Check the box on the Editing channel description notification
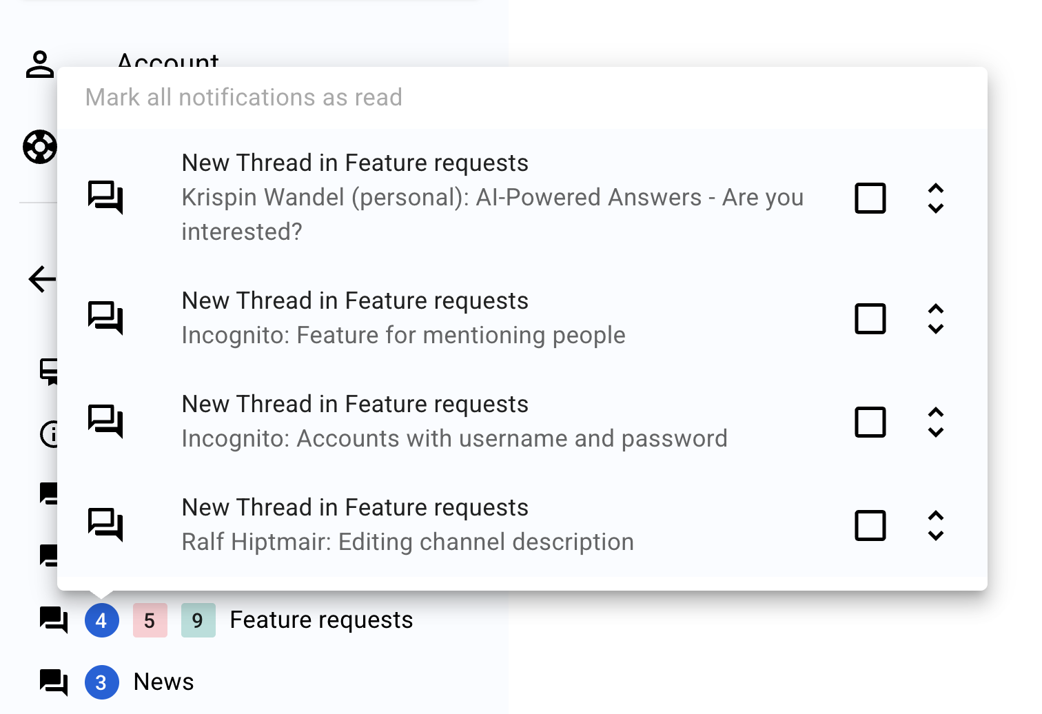Viewport: 1042px width, 714px height. click(870, 525)
